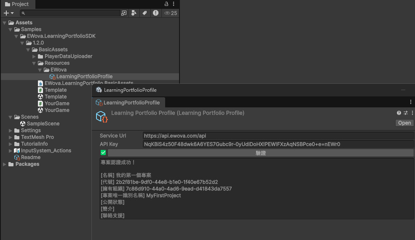Image resolution: width=415 pixels, height=240 pixels.
Task: Click the large profile asset header icon
Action: pos(102,117)
